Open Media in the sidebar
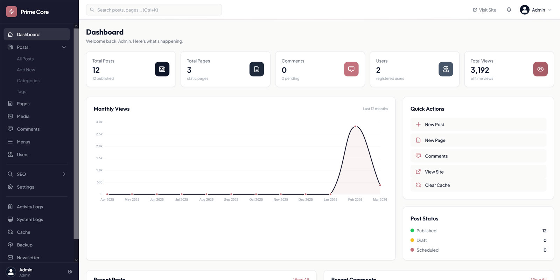560x280 pixels. click(x=23, y=116)
